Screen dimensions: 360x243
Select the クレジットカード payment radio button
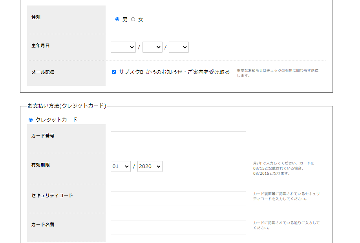31,120
